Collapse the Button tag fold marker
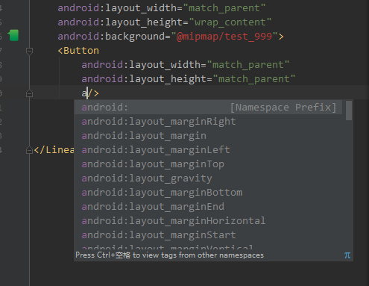Image resolution: width=369 pixels, height=286 pixels. [x=29, y=51]
